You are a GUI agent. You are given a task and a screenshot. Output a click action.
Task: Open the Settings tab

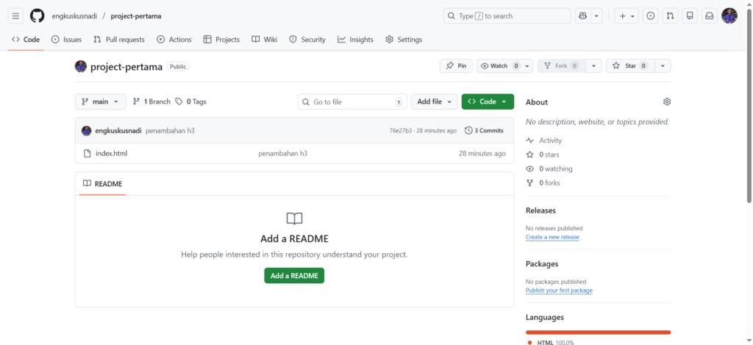(x=404, y=40)
